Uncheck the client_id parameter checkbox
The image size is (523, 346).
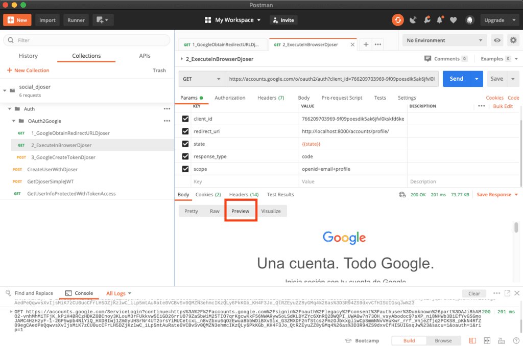[185, 119]
